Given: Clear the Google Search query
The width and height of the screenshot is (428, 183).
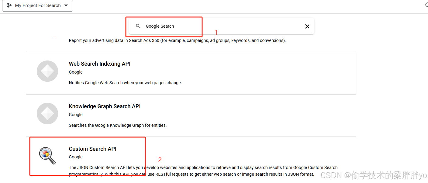Looking at the screenshot, I should pos(307,26).
